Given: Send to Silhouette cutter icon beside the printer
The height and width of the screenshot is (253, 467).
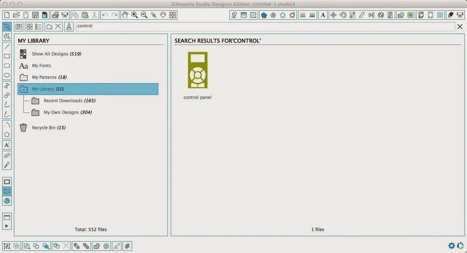Looking at the screenshot, I should [65, 15].
